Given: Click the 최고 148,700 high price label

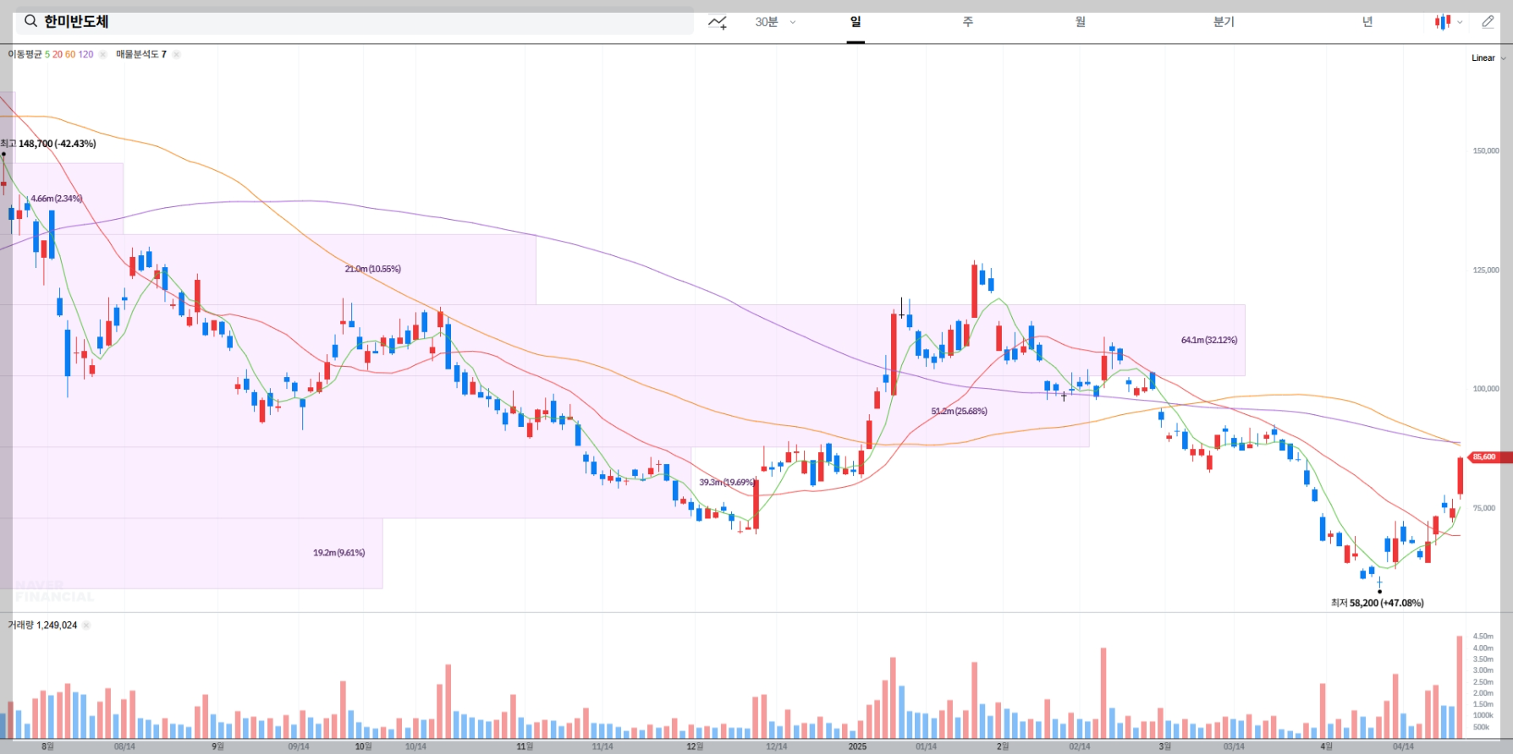Looking at the screenshot, I should 48,144.
